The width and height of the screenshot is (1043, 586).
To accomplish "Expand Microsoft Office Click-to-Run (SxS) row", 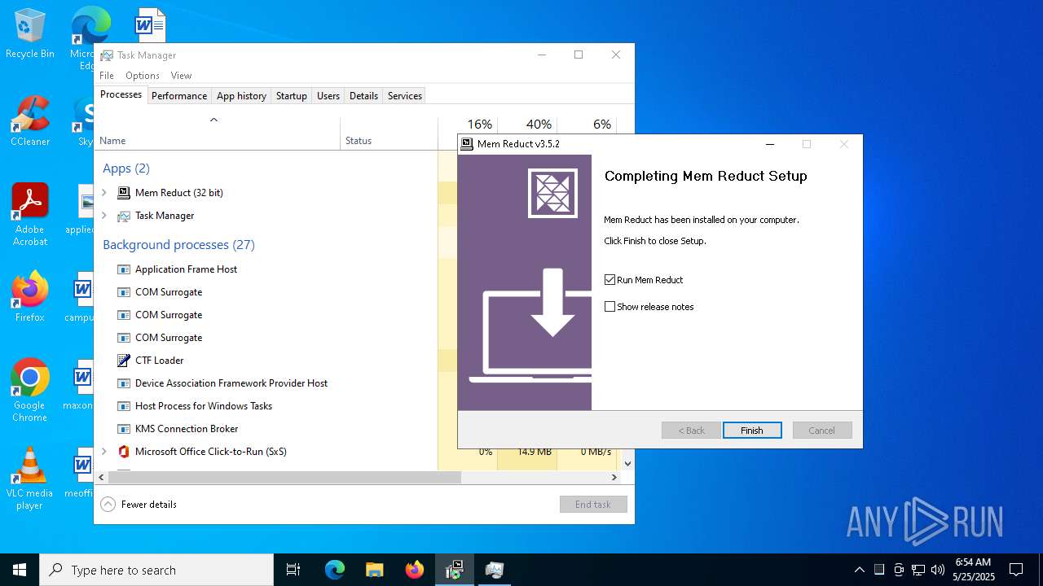I will click(104, 452).
